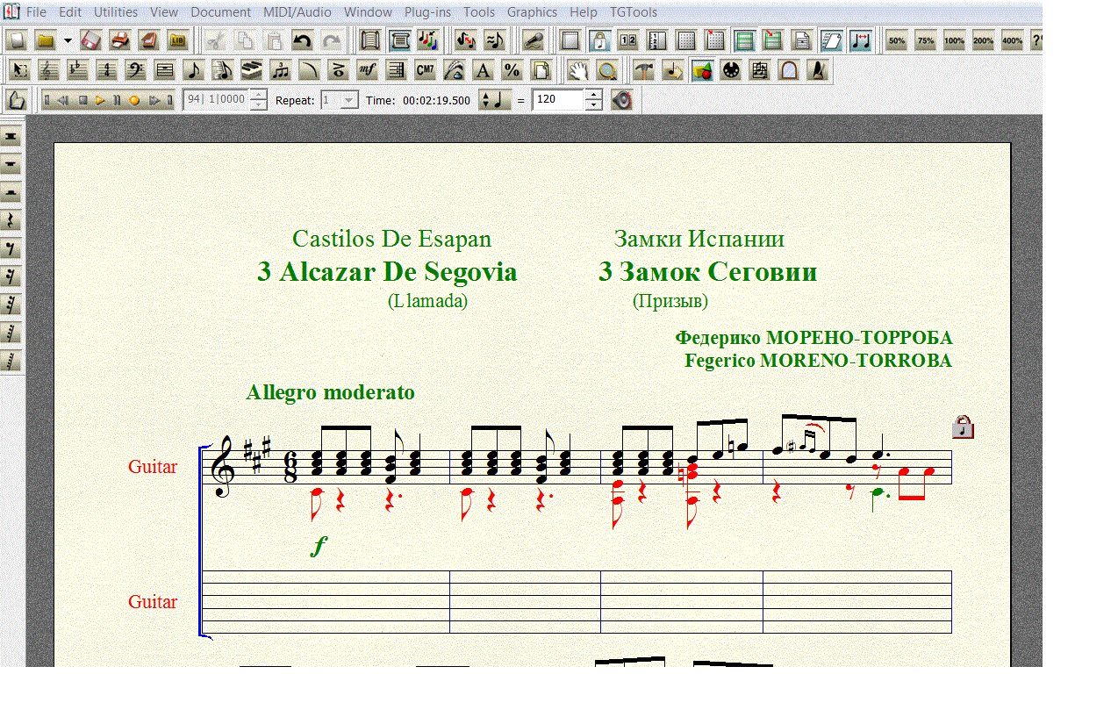Open the LIB library icon
The image size is (1118, 717).
click(x=178, y=40)
